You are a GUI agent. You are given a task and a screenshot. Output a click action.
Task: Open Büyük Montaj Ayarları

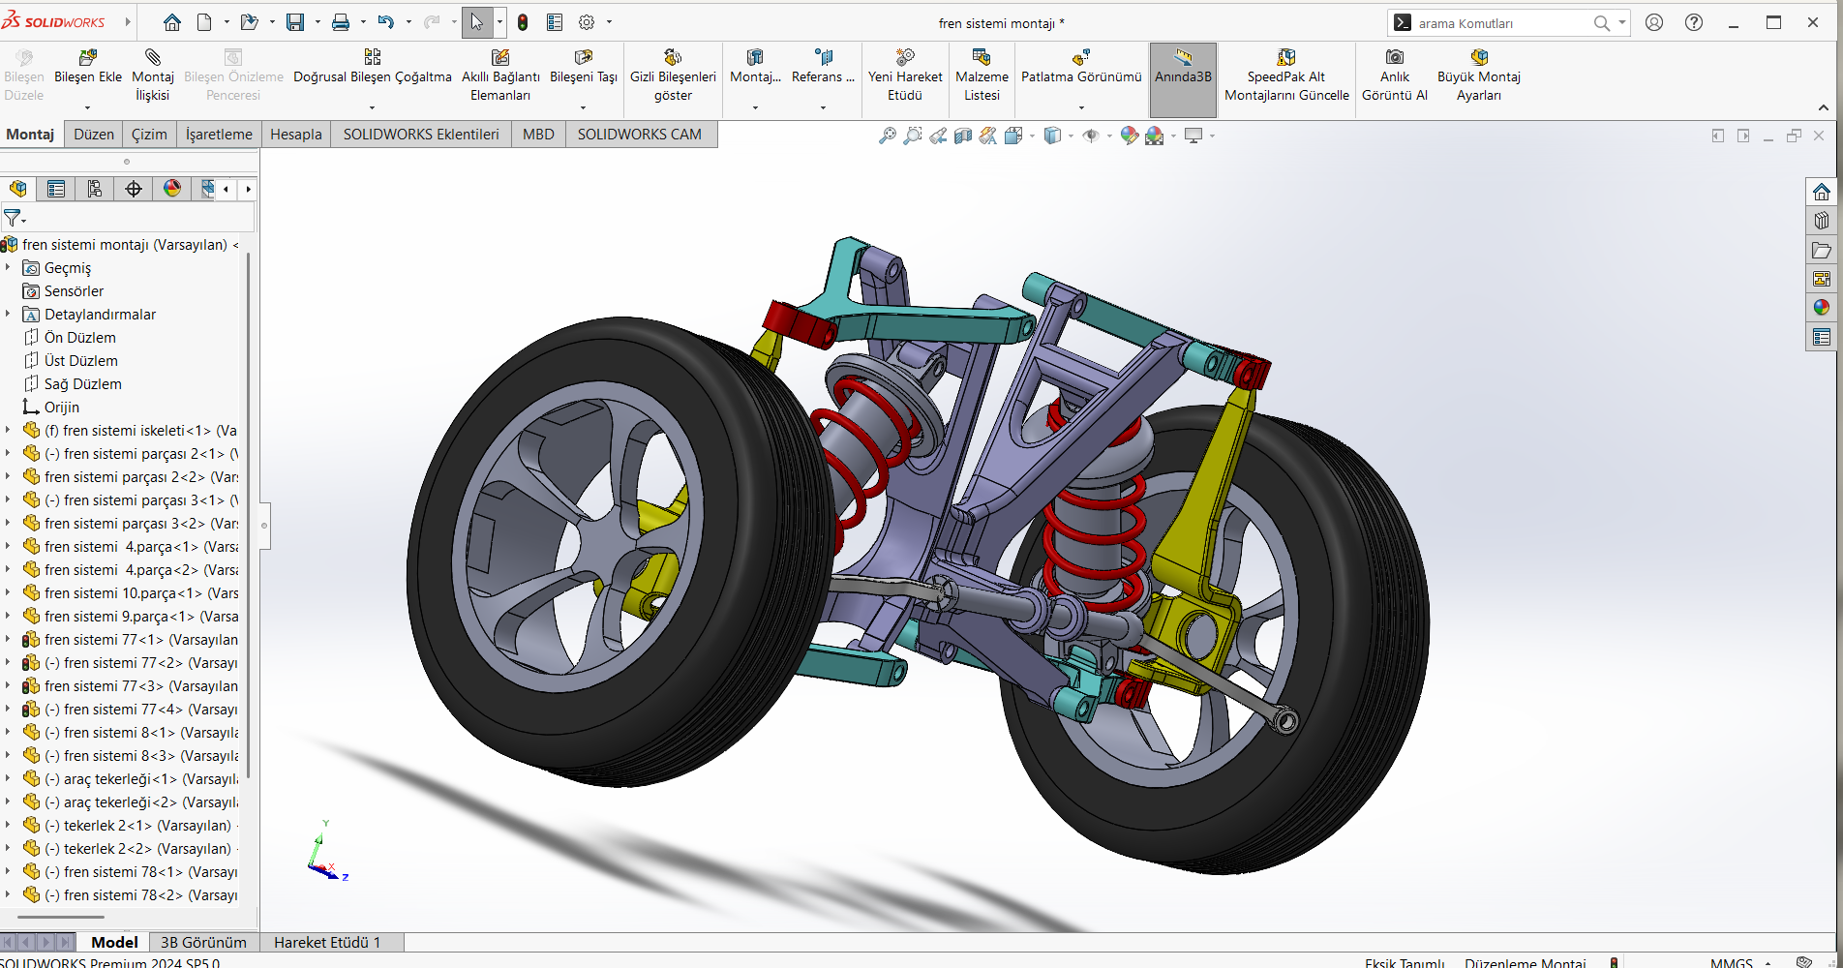[1479, 76]
